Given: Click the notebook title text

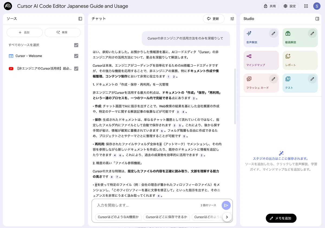Looking at the screenshot, I should pos(73,6).
